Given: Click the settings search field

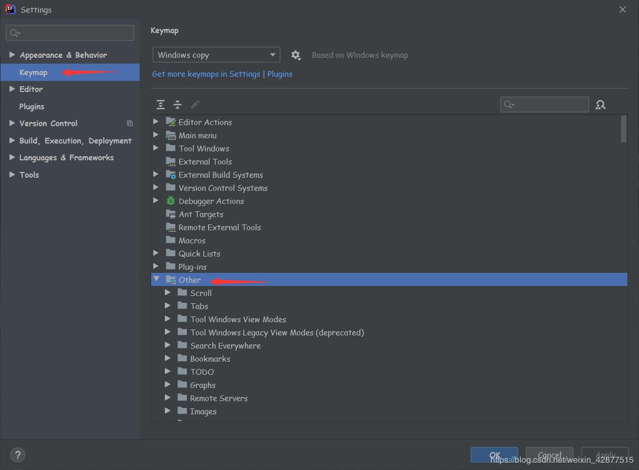Looking at the screenshot, I should point(70,33).
